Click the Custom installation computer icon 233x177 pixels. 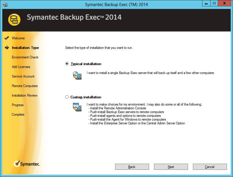tap(77, 107)
